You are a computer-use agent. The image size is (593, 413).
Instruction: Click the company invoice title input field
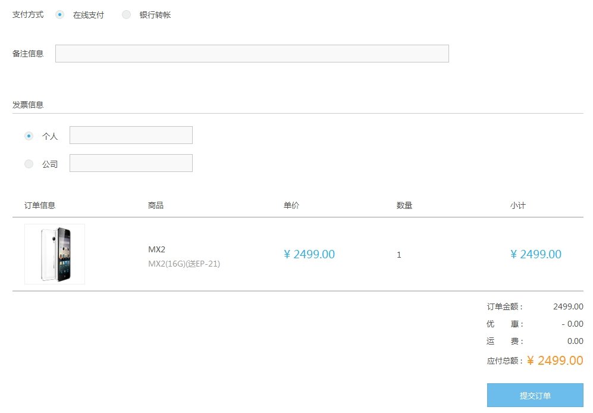pos(131,162)
